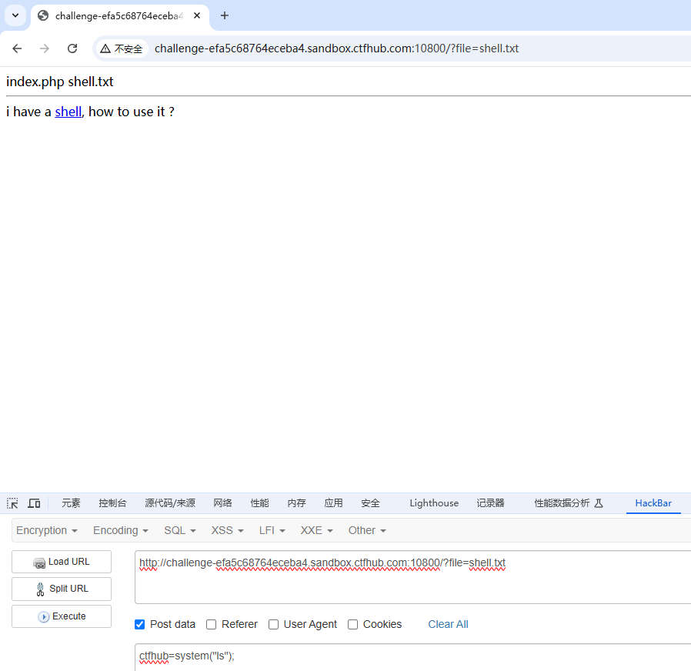
Task: Follow the "shell" hyperlink on the page
Action: (68, 112)
